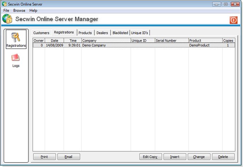Open the Registrations sidebar icon
The height and width of the screenshot is (167, 243).
16,39
